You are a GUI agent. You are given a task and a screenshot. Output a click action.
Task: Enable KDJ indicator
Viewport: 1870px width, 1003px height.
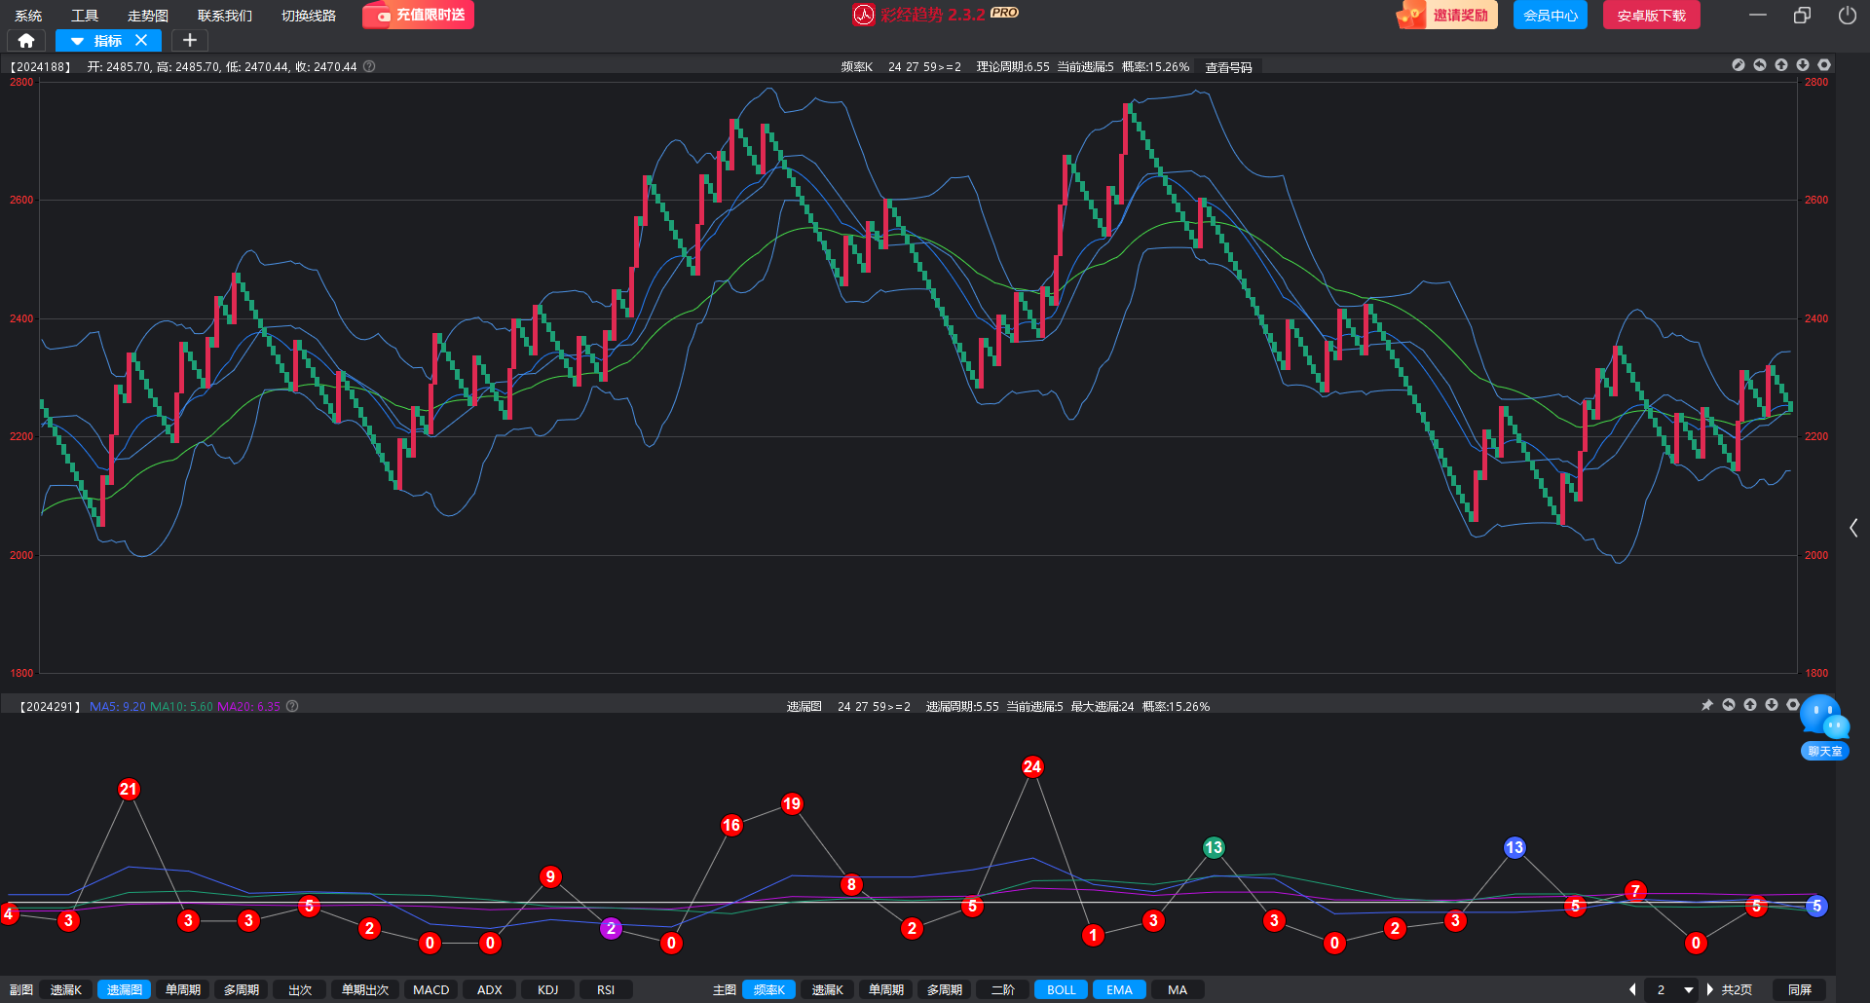point(548,989)
